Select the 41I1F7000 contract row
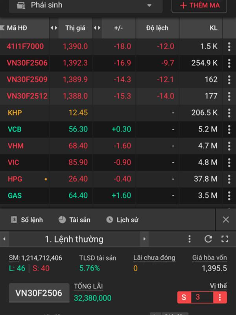Viewport: 236px width, 315px height. [x=118, y=46]
